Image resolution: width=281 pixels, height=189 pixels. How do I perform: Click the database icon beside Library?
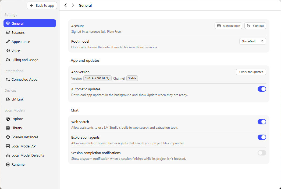tap(8, 128)
